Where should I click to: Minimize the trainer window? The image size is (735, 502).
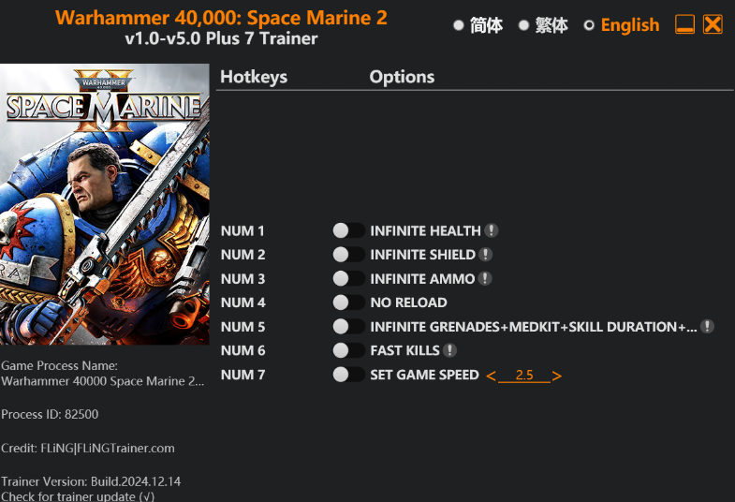[684, 25]
